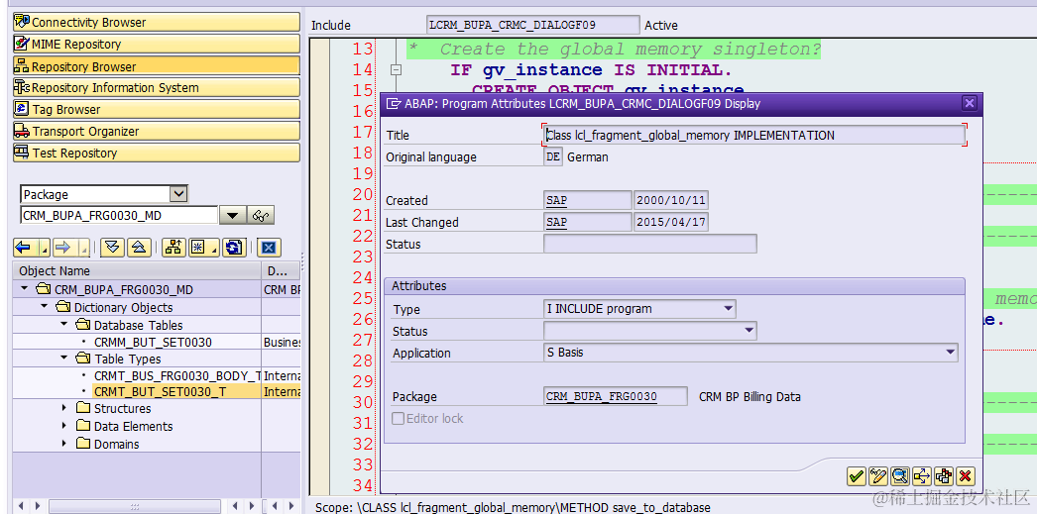Click code line 14 IF gv_instance IS INITIAL
Screen dimensions: 1037x514
tap(592, 69)
